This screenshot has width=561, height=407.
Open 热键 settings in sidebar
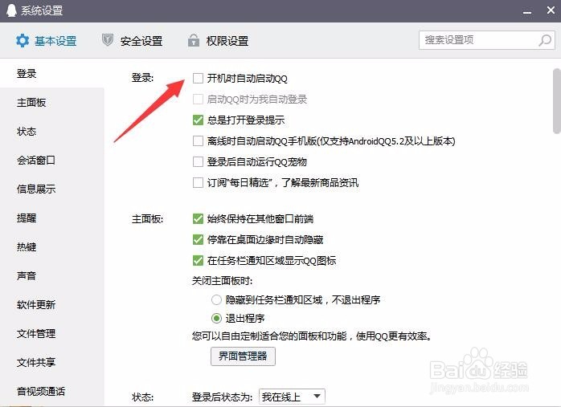52,247
